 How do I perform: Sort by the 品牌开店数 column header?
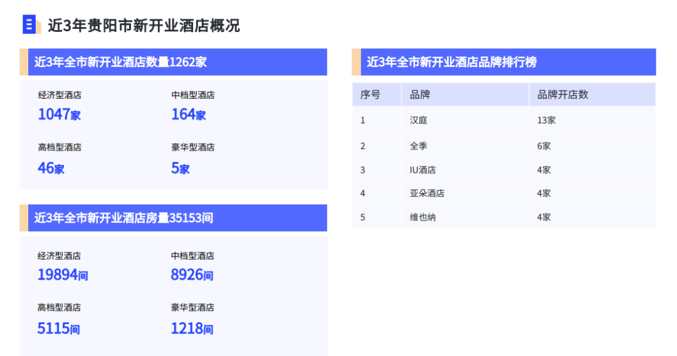tap(562, 94)
